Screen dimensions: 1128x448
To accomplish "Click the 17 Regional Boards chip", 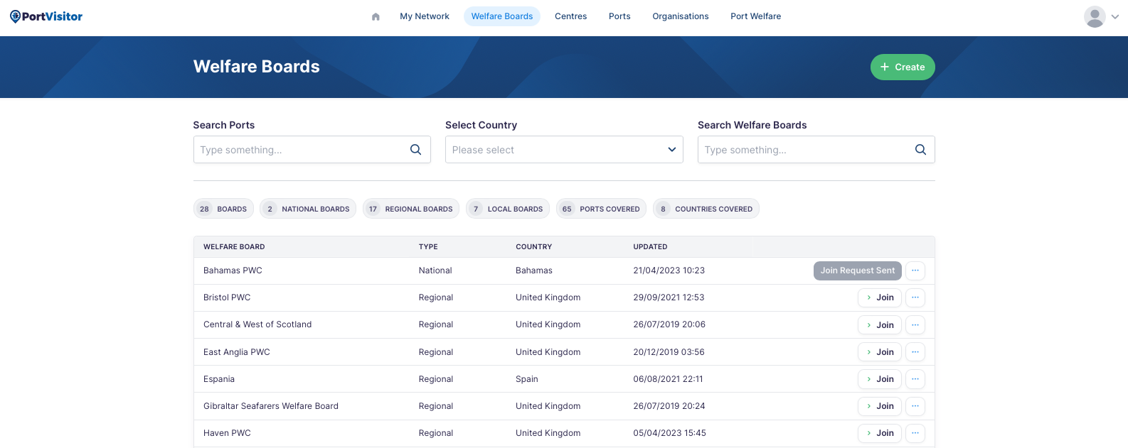I will point(411,209).
